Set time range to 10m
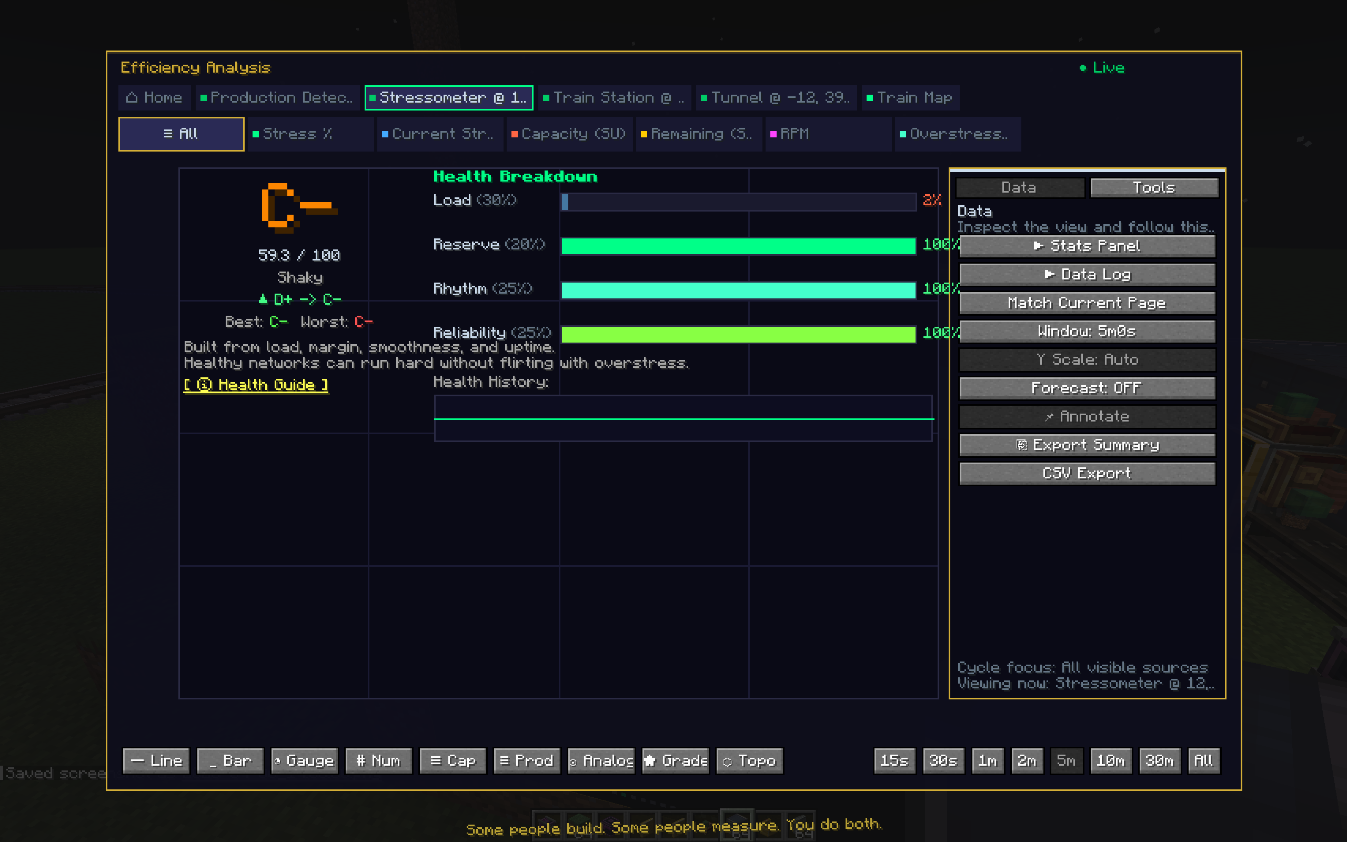Image resolution: width=1347 pixels, height=842 pixels. [1111, 761]
